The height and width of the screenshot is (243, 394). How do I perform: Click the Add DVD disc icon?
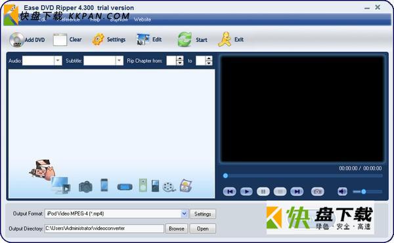coord(16,39)
